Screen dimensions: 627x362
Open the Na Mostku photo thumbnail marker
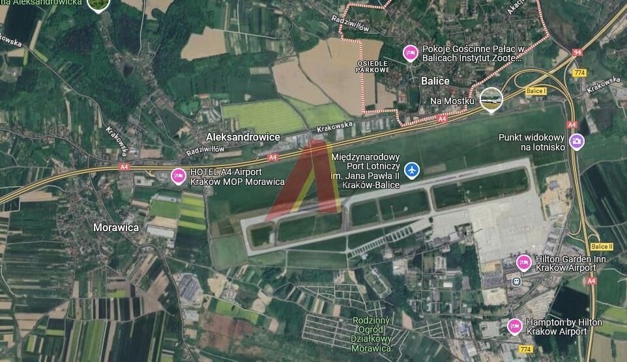[x=491, y=100]
